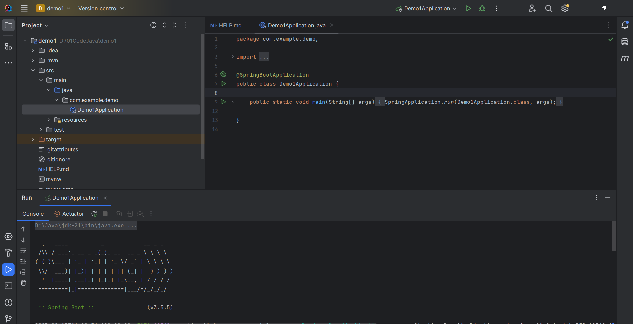This screenshot has height=324, width=633.
Task: Open the Version control dropdown
Action: tap(101, 8)
